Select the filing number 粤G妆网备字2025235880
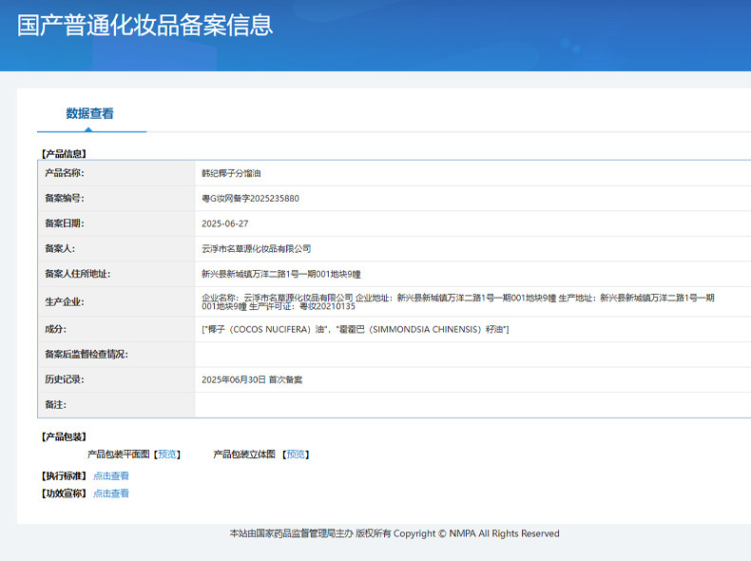This screenshot has height=561, width=751. (250, 199)
